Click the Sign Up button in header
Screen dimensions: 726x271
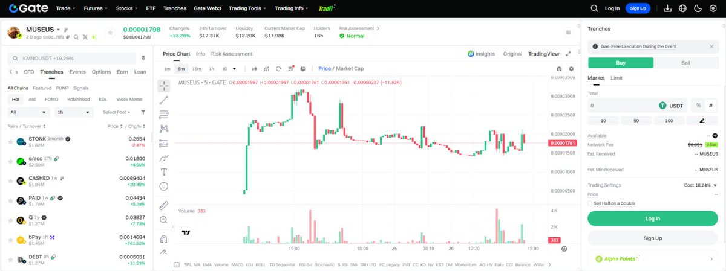[x=638, y=8]
